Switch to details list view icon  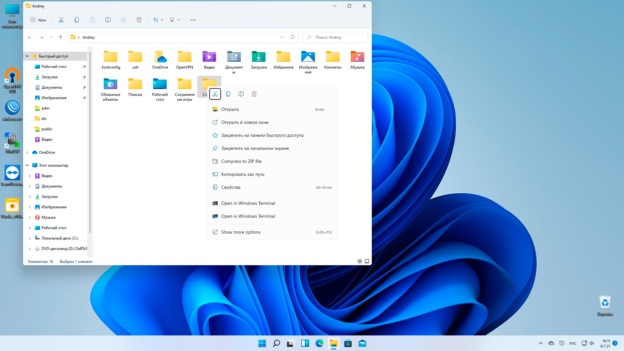pyautogui.click(x=360, y=261)
